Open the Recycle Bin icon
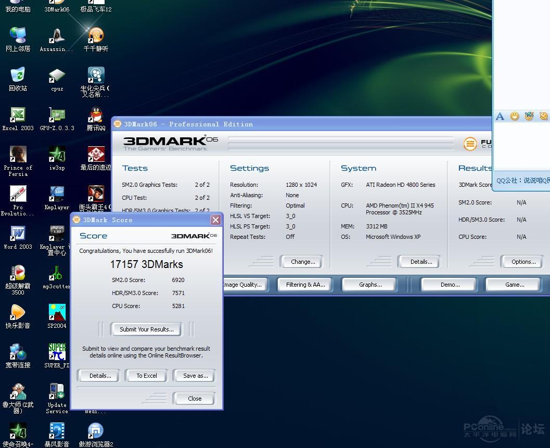 (x=18, y=76)
